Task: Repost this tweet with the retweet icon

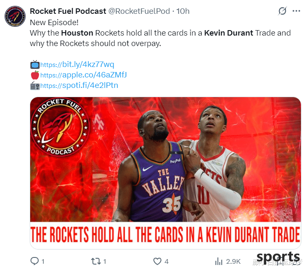Action: coord(96,261)
